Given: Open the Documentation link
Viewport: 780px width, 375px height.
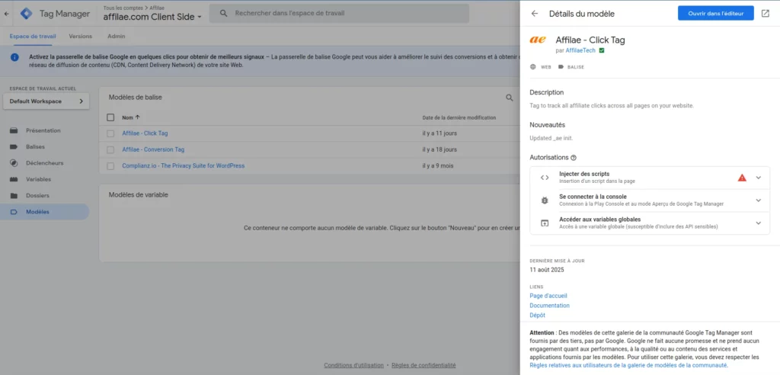Looking at the screenshot, I should [549, 305].
